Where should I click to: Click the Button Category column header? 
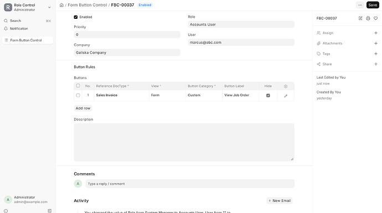[204, 86]
